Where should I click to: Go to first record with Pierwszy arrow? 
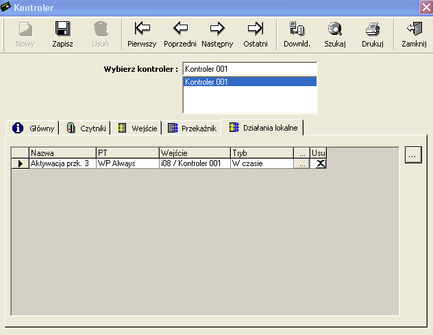143,28
